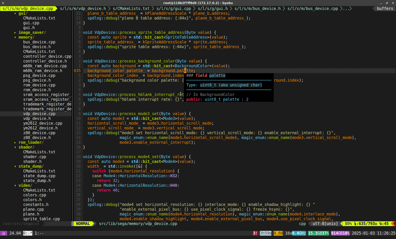This screenshot has width=396, height=239.
Task: Open colors.cpp in the video folder
Action: point(35,195)
